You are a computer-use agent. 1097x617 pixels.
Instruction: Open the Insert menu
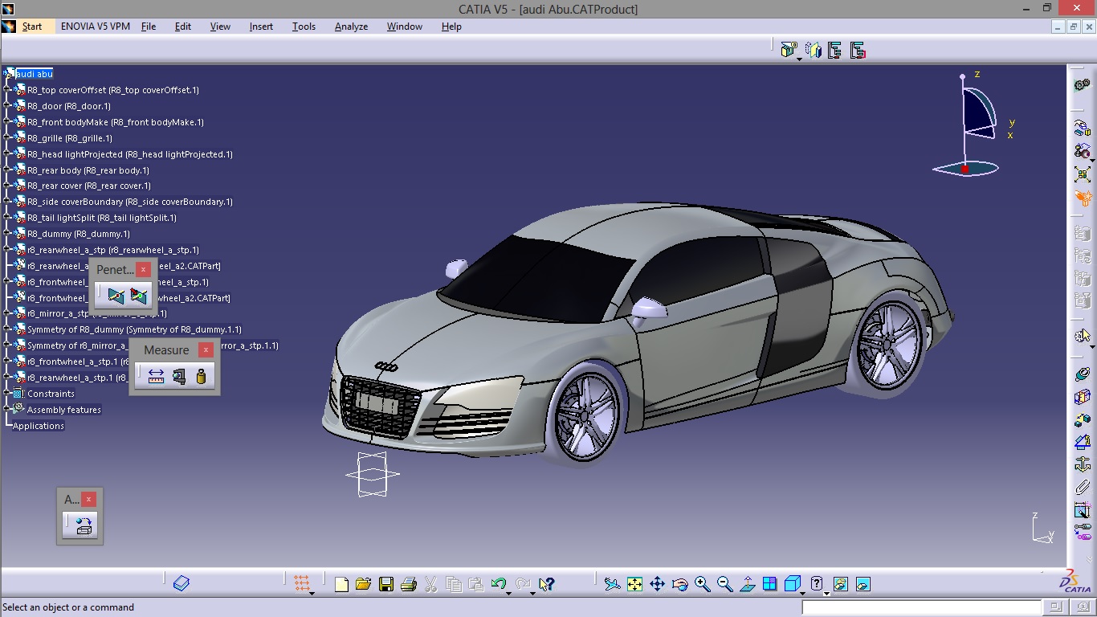[261, 27]
